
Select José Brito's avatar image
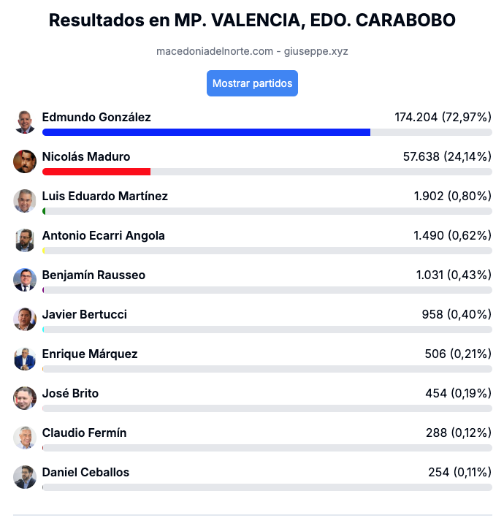25,398
